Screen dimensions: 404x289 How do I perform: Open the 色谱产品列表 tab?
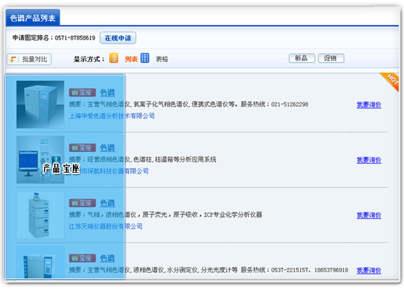click(33, 18)
